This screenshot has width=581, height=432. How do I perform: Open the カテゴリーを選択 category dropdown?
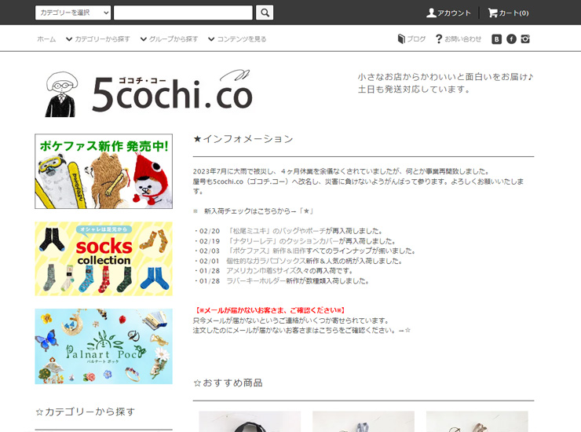[72, 13]
